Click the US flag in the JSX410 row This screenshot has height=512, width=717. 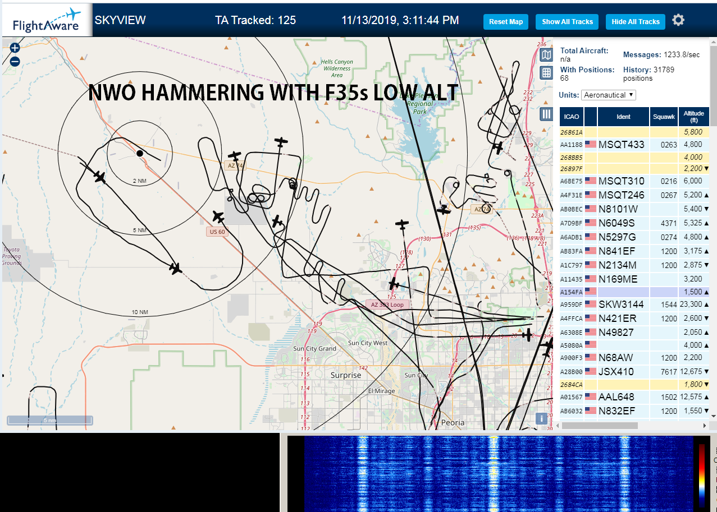(590, 372)
